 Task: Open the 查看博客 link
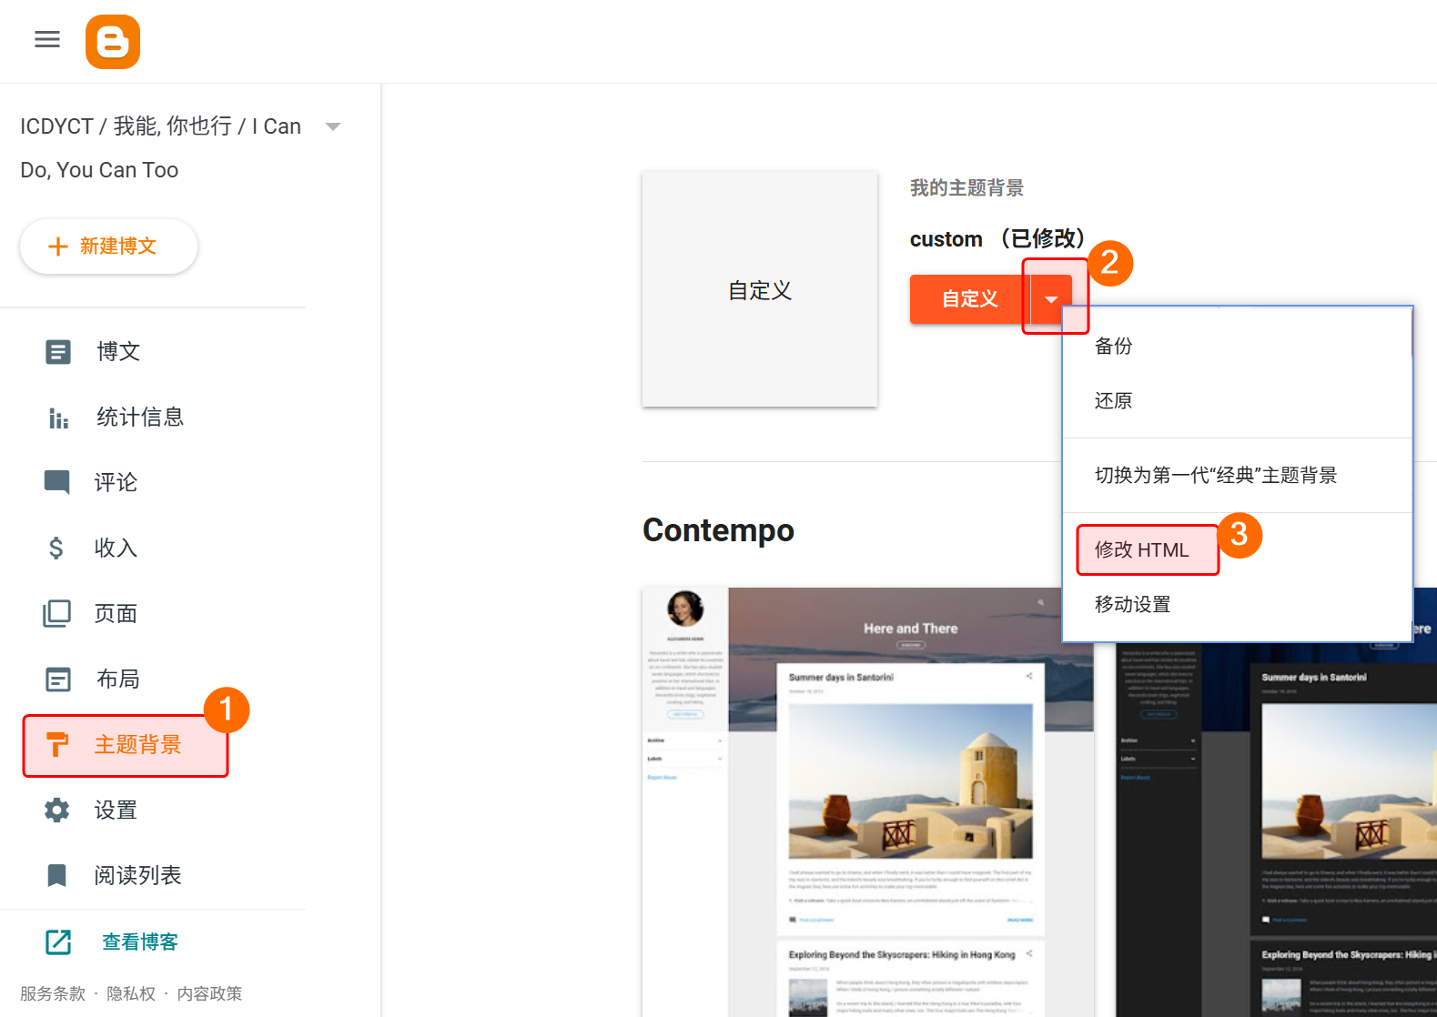click(139, 941)
